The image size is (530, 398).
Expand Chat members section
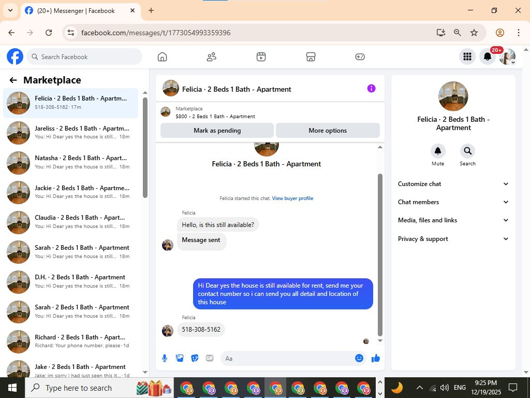pos(453,202)
